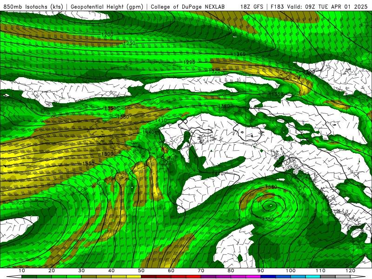Click the 1500 height contour label
372x279 pixels.
pyautogui.click(x=107, y=154)
